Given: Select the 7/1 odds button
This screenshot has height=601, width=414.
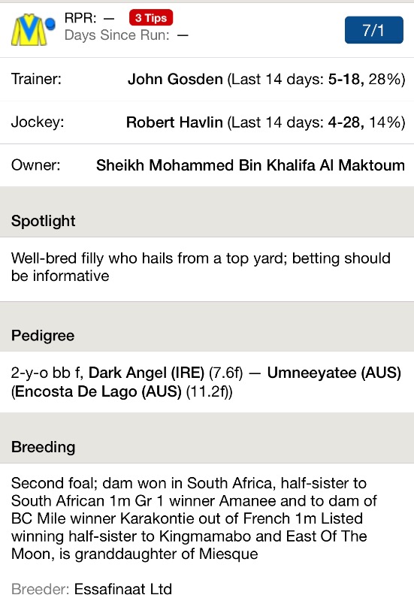Looking at the screenshot, I should (x=373, y=30).
